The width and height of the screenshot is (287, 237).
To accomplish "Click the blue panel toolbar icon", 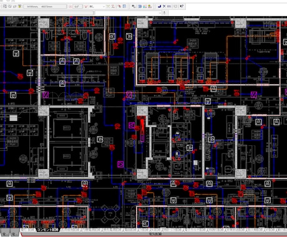I will click(x=140, y=6).
